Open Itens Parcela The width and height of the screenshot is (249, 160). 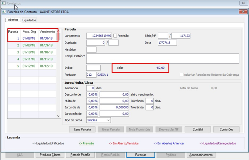[x=82, y=129]
